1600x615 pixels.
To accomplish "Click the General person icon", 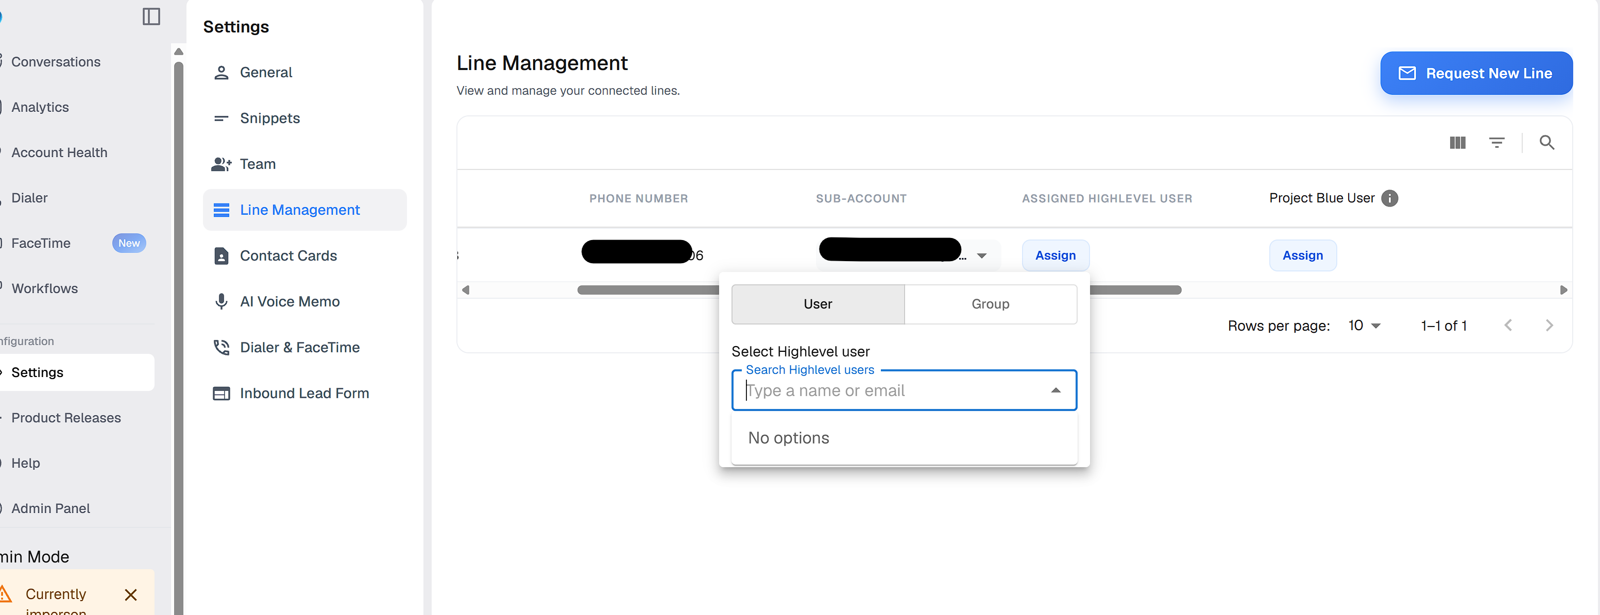I will click(x=221, y=73).
